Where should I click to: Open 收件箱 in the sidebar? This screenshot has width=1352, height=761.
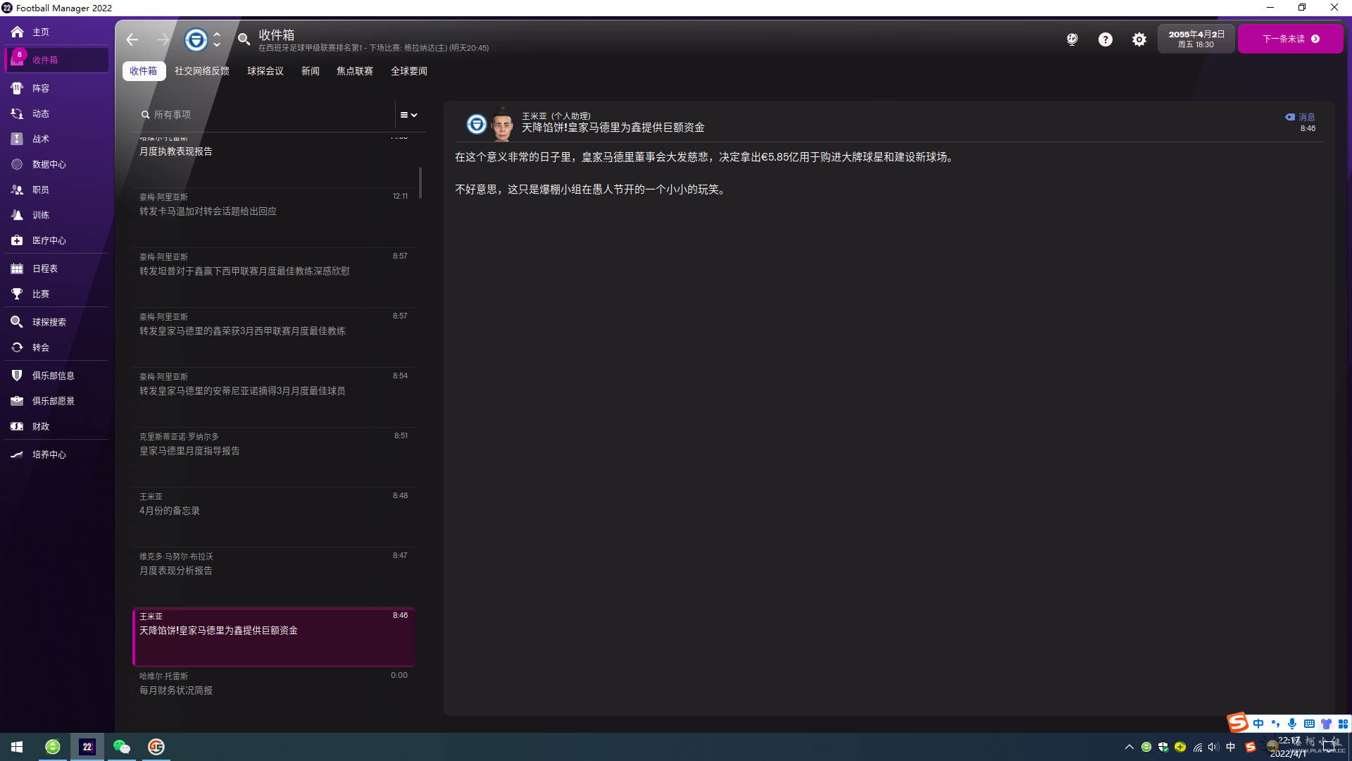pos(56,60)
